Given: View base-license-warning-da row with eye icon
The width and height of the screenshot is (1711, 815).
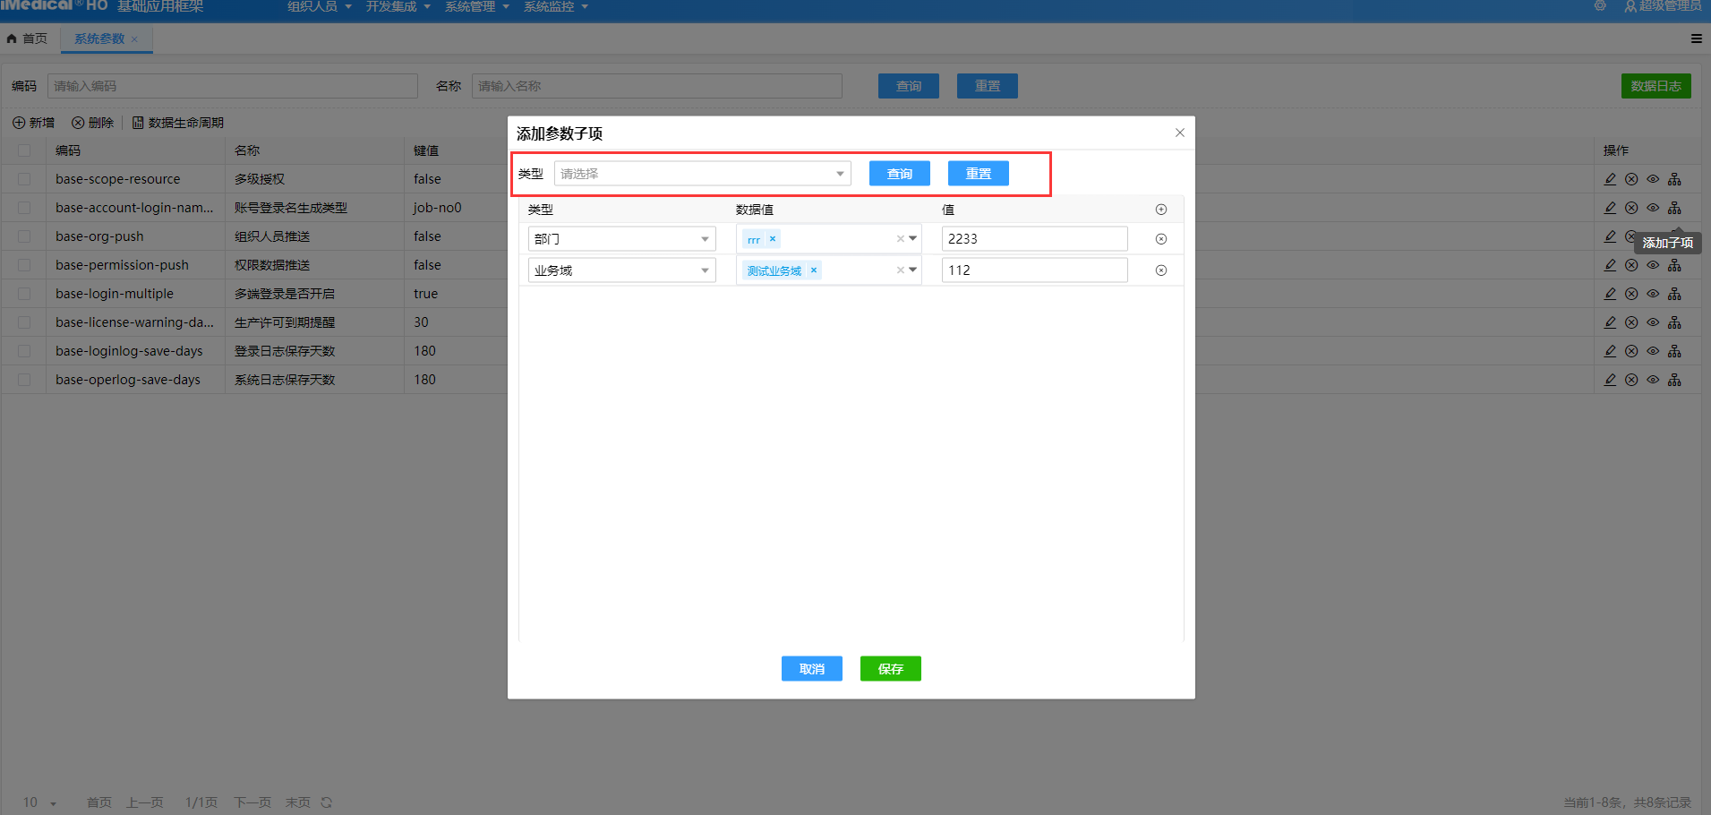Looking at the screenshot, I should 1653,322.
